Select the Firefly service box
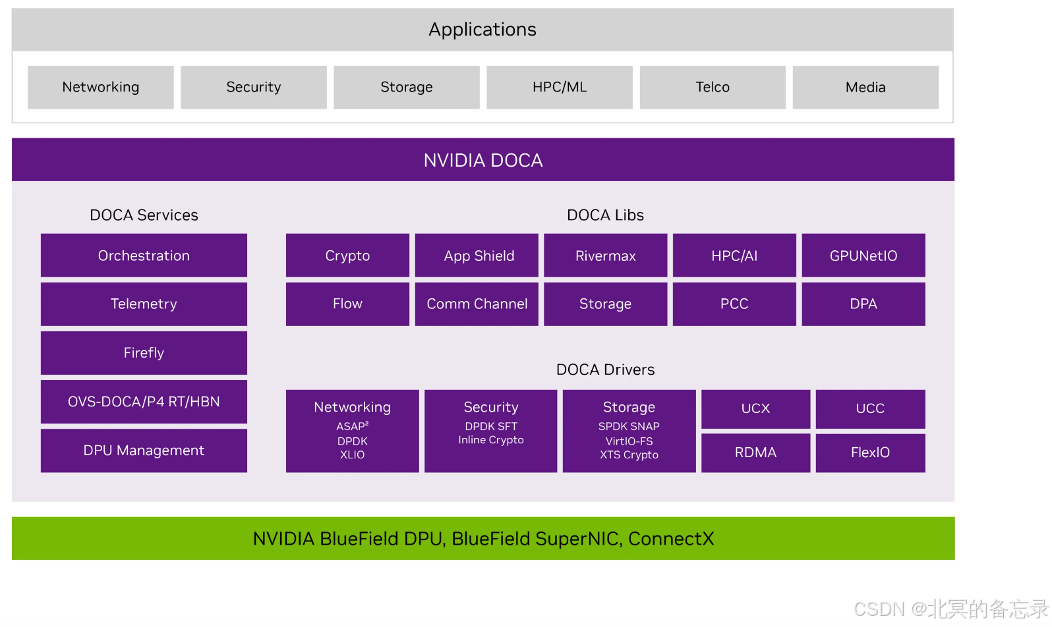 coord(144,353)
